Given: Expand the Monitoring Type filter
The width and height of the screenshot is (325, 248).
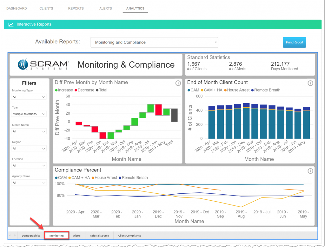Looking at the screenshot, I should 29,97.
